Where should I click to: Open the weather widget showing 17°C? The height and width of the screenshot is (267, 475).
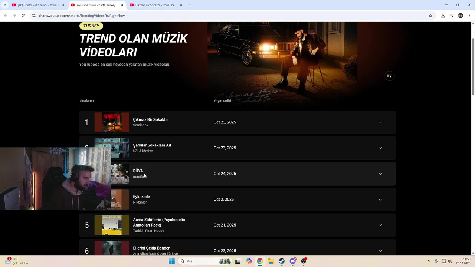(x=16, y=261)
